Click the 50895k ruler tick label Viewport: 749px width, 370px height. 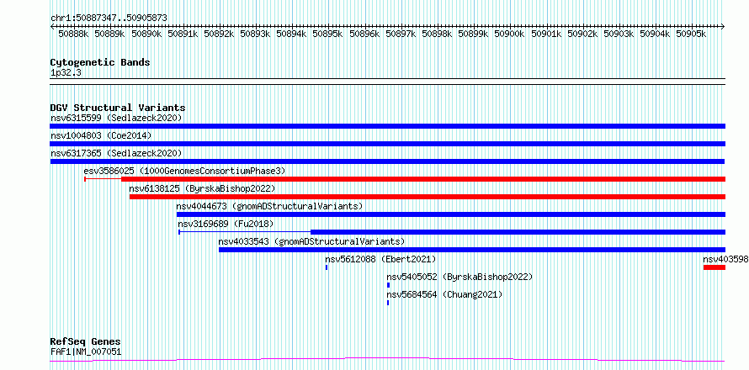tap(327, 34)
